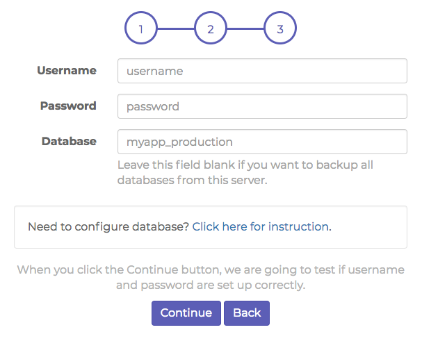Focus the Password input field

pos(262,106)
